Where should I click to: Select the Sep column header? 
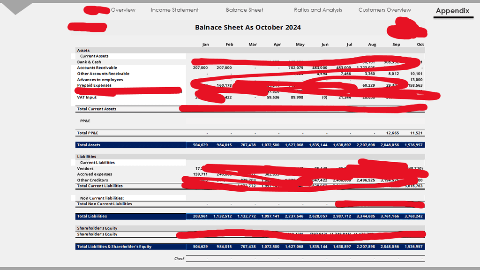pyautogui.click(x=396, y=45)
